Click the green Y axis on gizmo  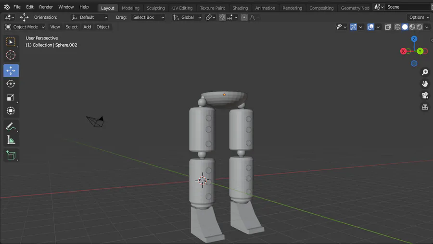pos(420,51)
